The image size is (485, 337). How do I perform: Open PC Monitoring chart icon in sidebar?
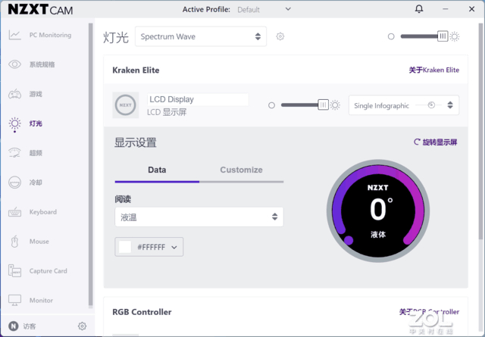(14, 35)
